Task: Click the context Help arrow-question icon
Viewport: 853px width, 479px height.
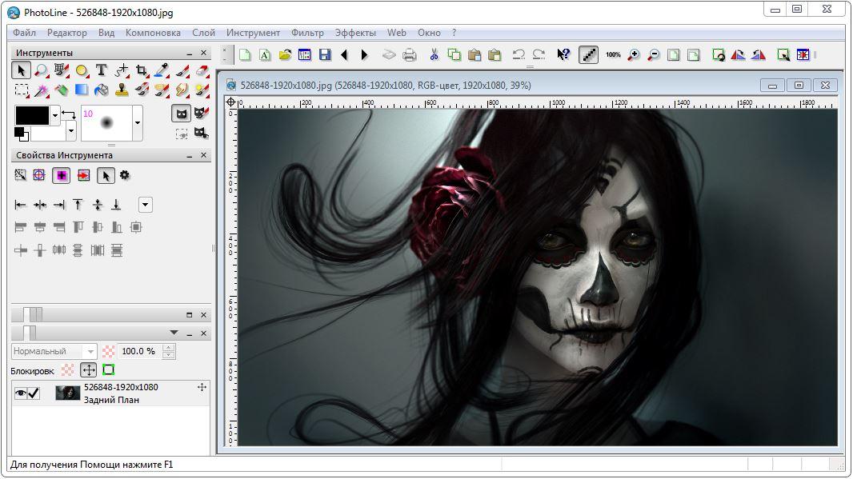Action: (x=563, y=54)
